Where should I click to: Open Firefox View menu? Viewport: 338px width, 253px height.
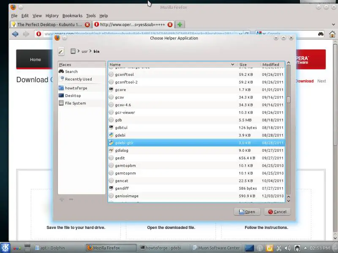point(37,16)
